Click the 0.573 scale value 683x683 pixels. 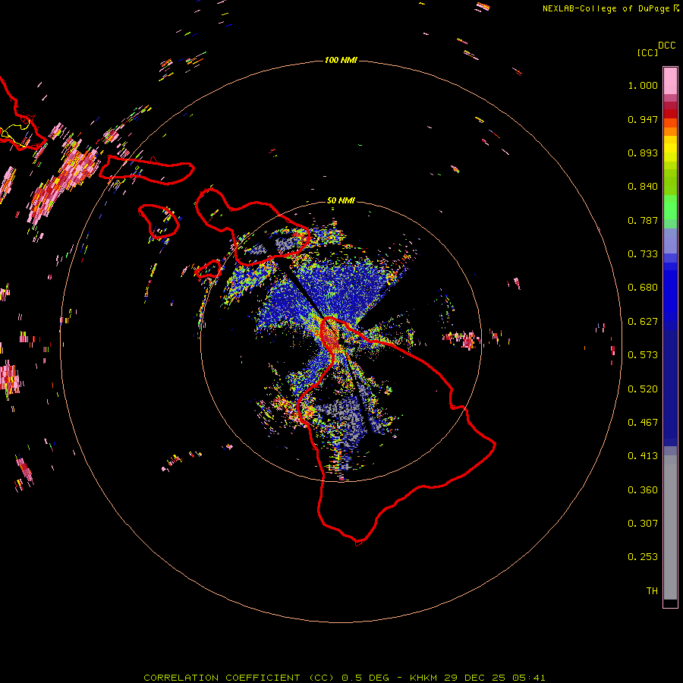(643, 355)
